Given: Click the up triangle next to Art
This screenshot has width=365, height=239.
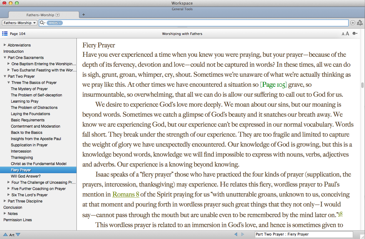Looking at the screenshot, I should click(x=5, y=235).
